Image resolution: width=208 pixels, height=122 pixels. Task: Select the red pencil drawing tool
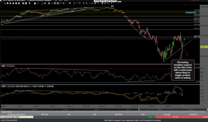(x=35, y=3)
